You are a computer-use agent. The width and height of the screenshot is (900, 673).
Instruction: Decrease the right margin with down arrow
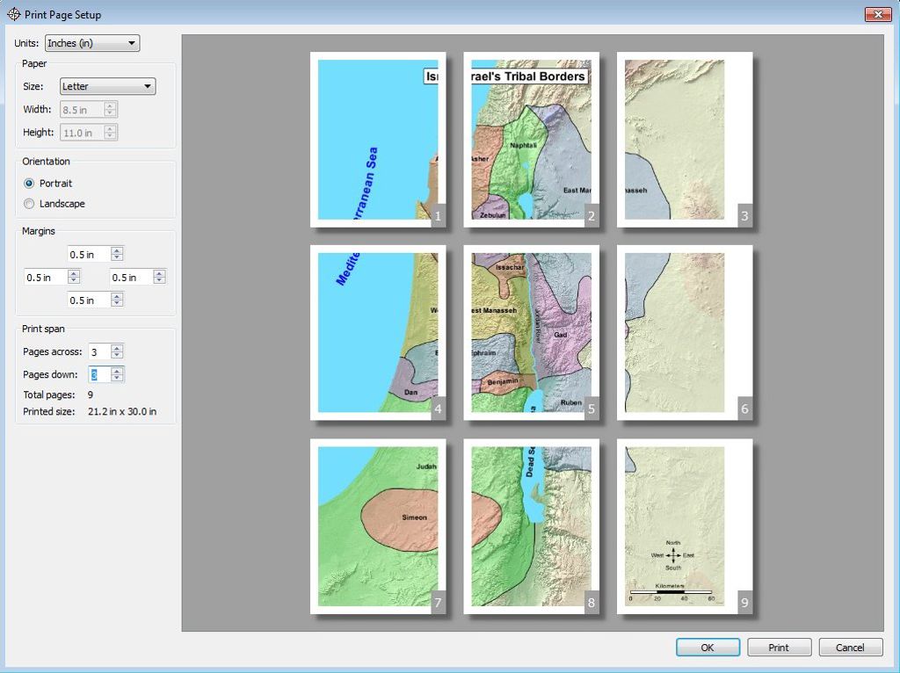(160, 280)
